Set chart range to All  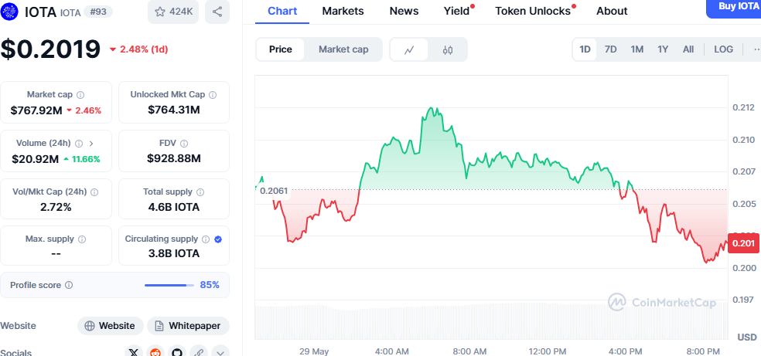(688, 49)
